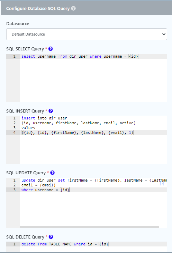Click the horizontal scrollbar in UPDATE editor

[89, 227]
